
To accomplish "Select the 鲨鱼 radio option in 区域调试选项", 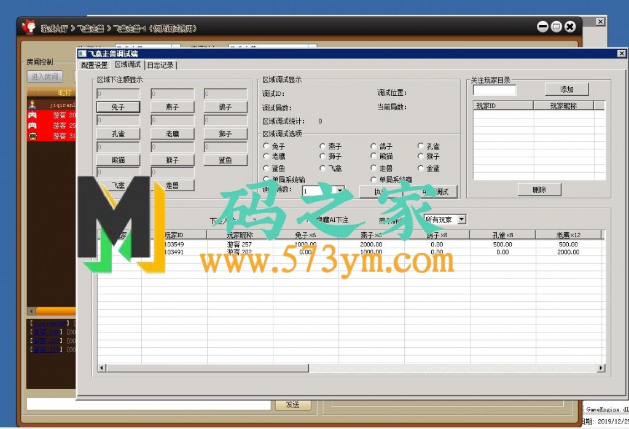I will click(266, 168).
